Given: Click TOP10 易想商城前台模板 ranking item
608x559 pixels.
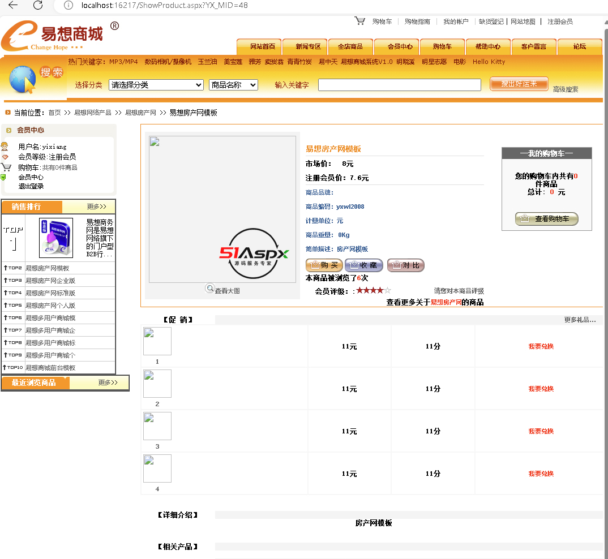Looking at the screenshot, I should point(50,368).
